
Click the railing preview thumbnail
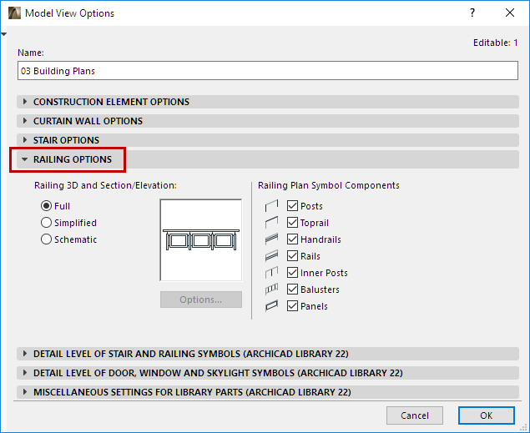pyautogui.click(x=201, y=239)
